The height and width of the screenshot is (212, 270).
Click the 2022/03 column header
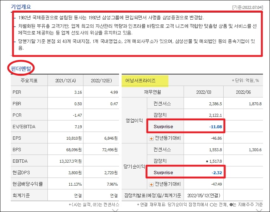(x=204, y=92)
